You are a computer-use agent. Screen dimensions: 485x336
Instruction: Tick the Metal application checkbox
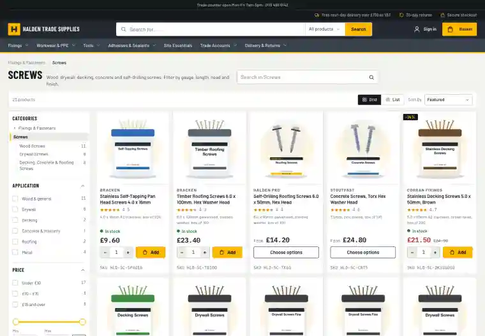15,252
